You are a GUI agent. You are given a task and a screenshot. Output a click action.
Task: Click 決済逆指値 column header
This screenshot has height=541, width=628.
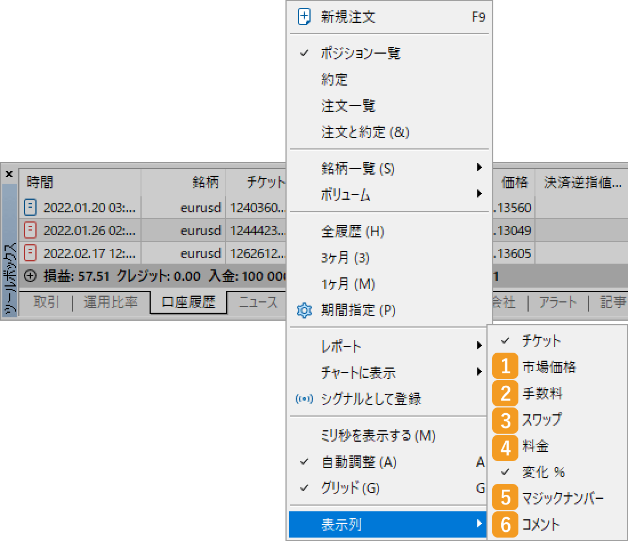pyautogui.click(x=582, y=182)
